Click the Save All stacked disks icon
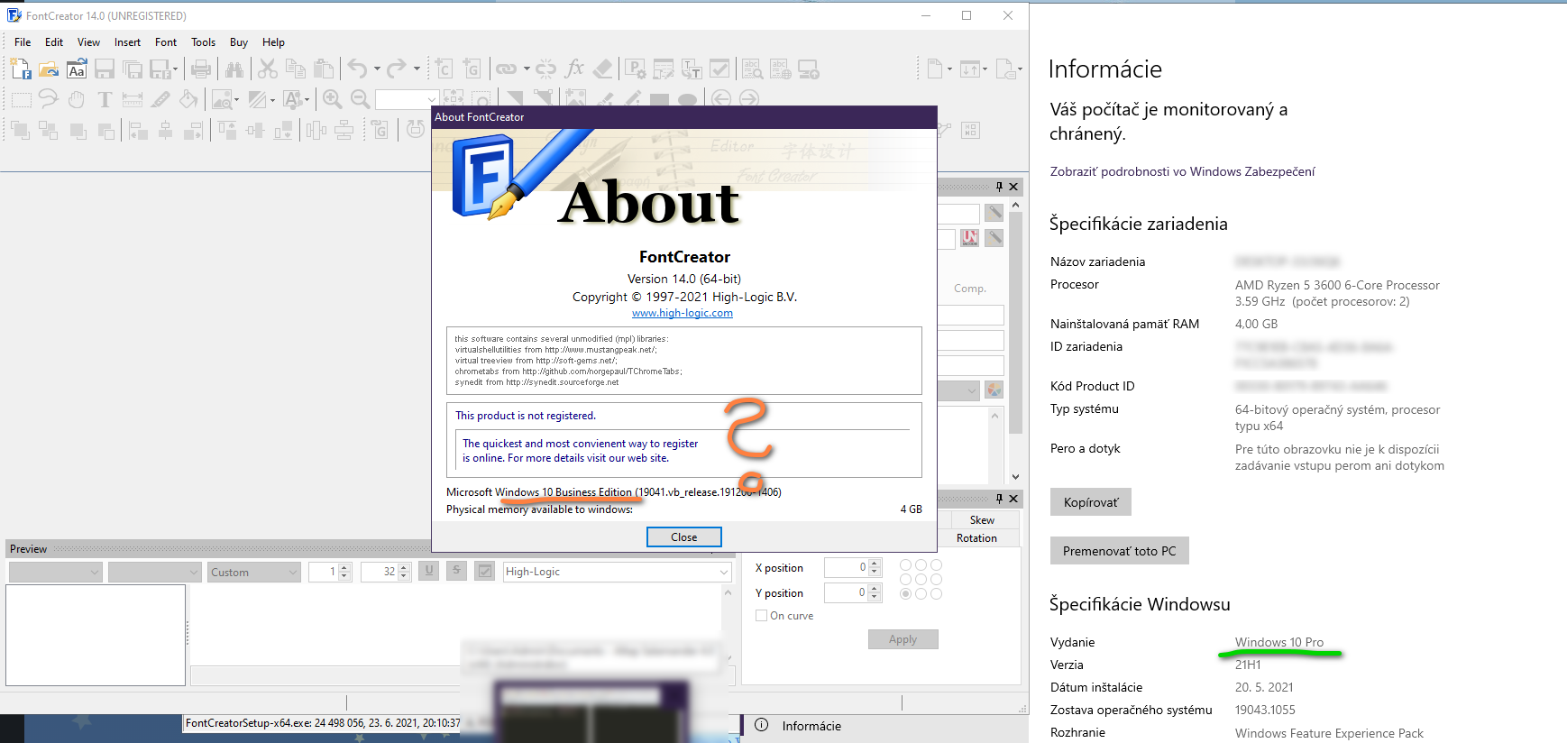The width and height of the screenshot is (1567, 743). 133,69
